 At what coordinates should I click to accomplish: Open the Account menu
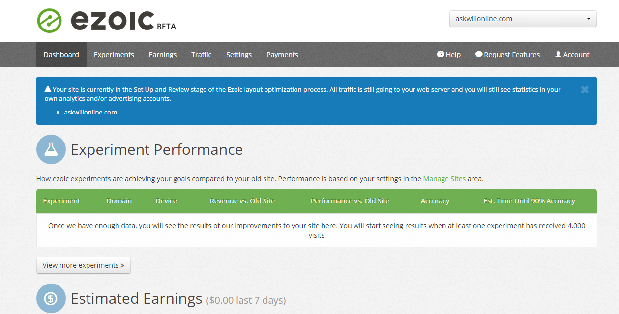click(572, 55)
